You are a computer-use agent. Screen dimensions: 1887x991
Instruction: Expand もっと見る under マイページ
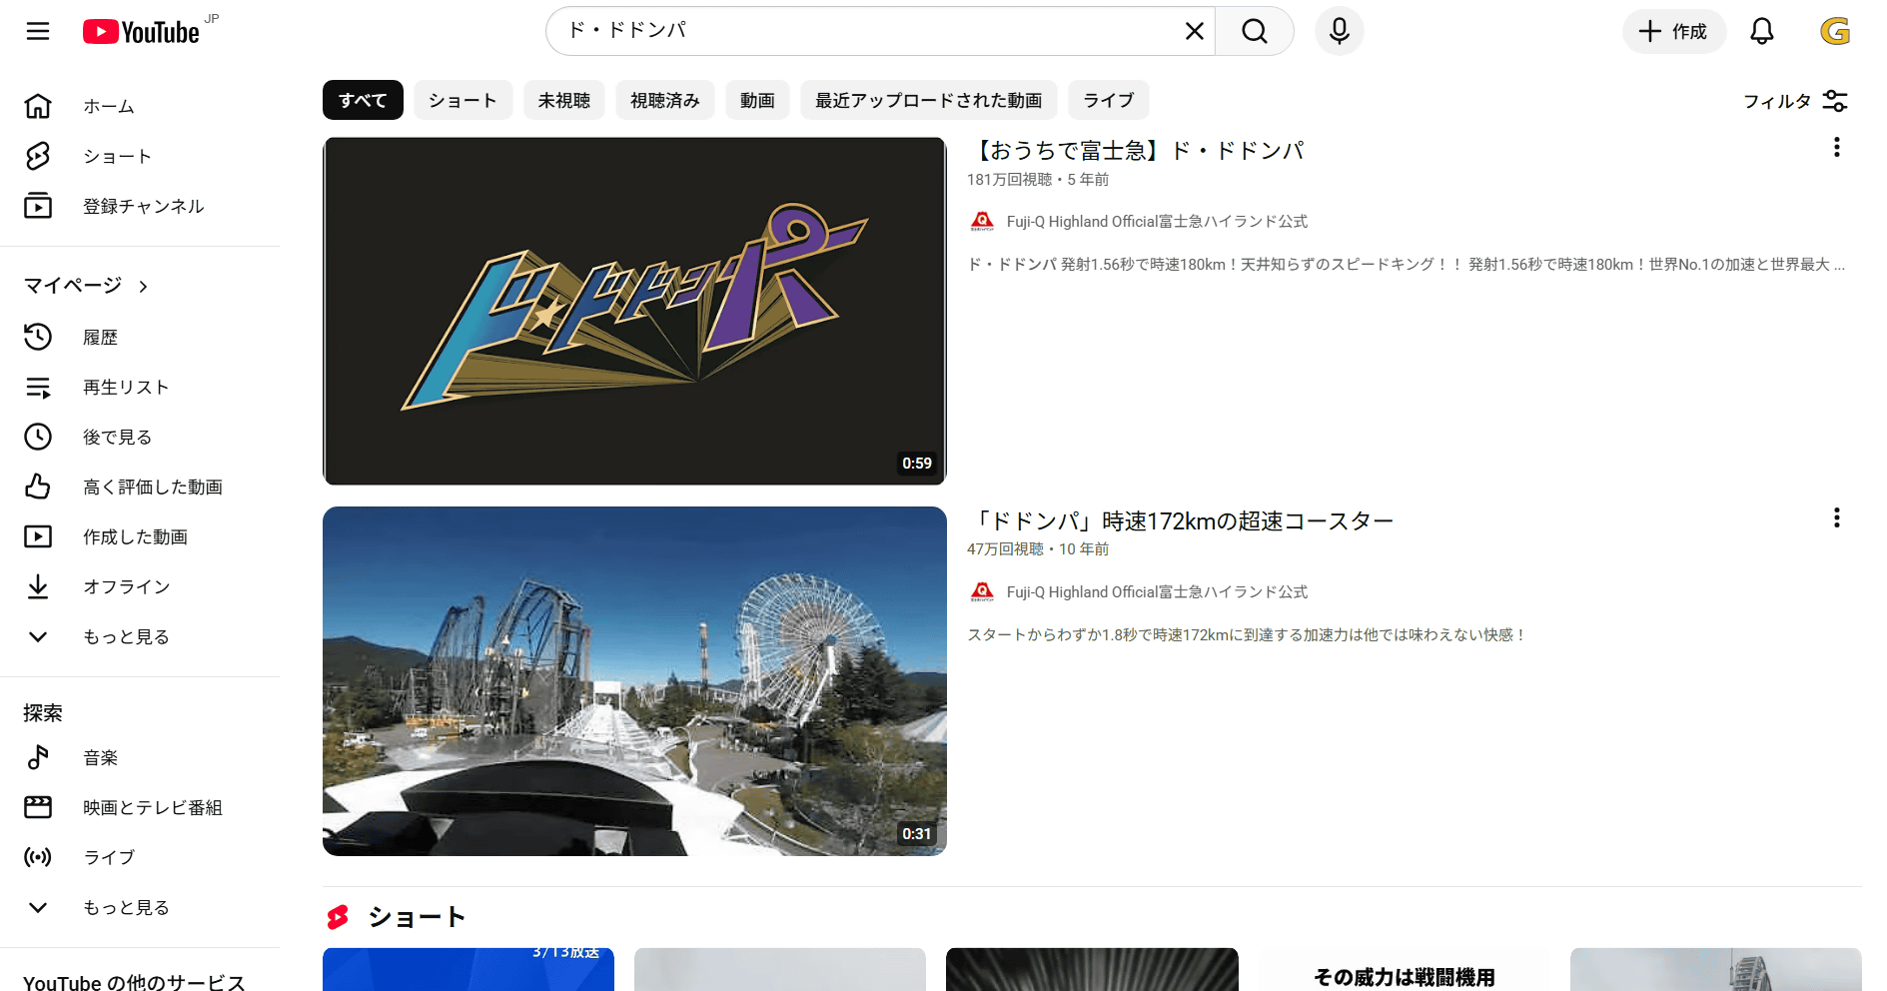click(126, 637)
